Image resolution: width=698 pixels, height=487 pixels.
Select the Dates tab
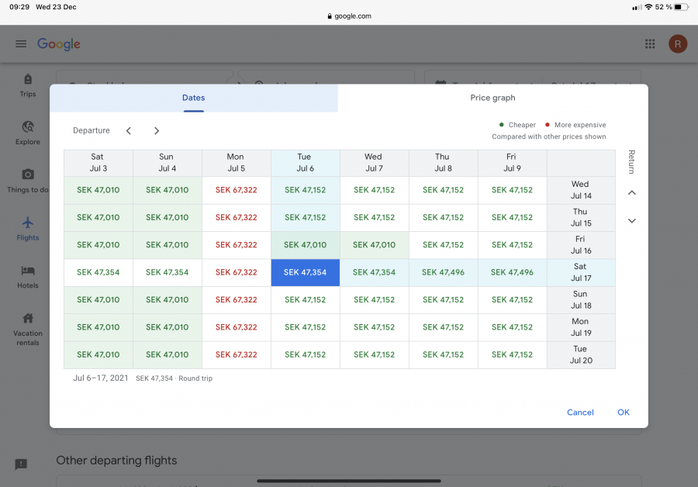point(193,98)
